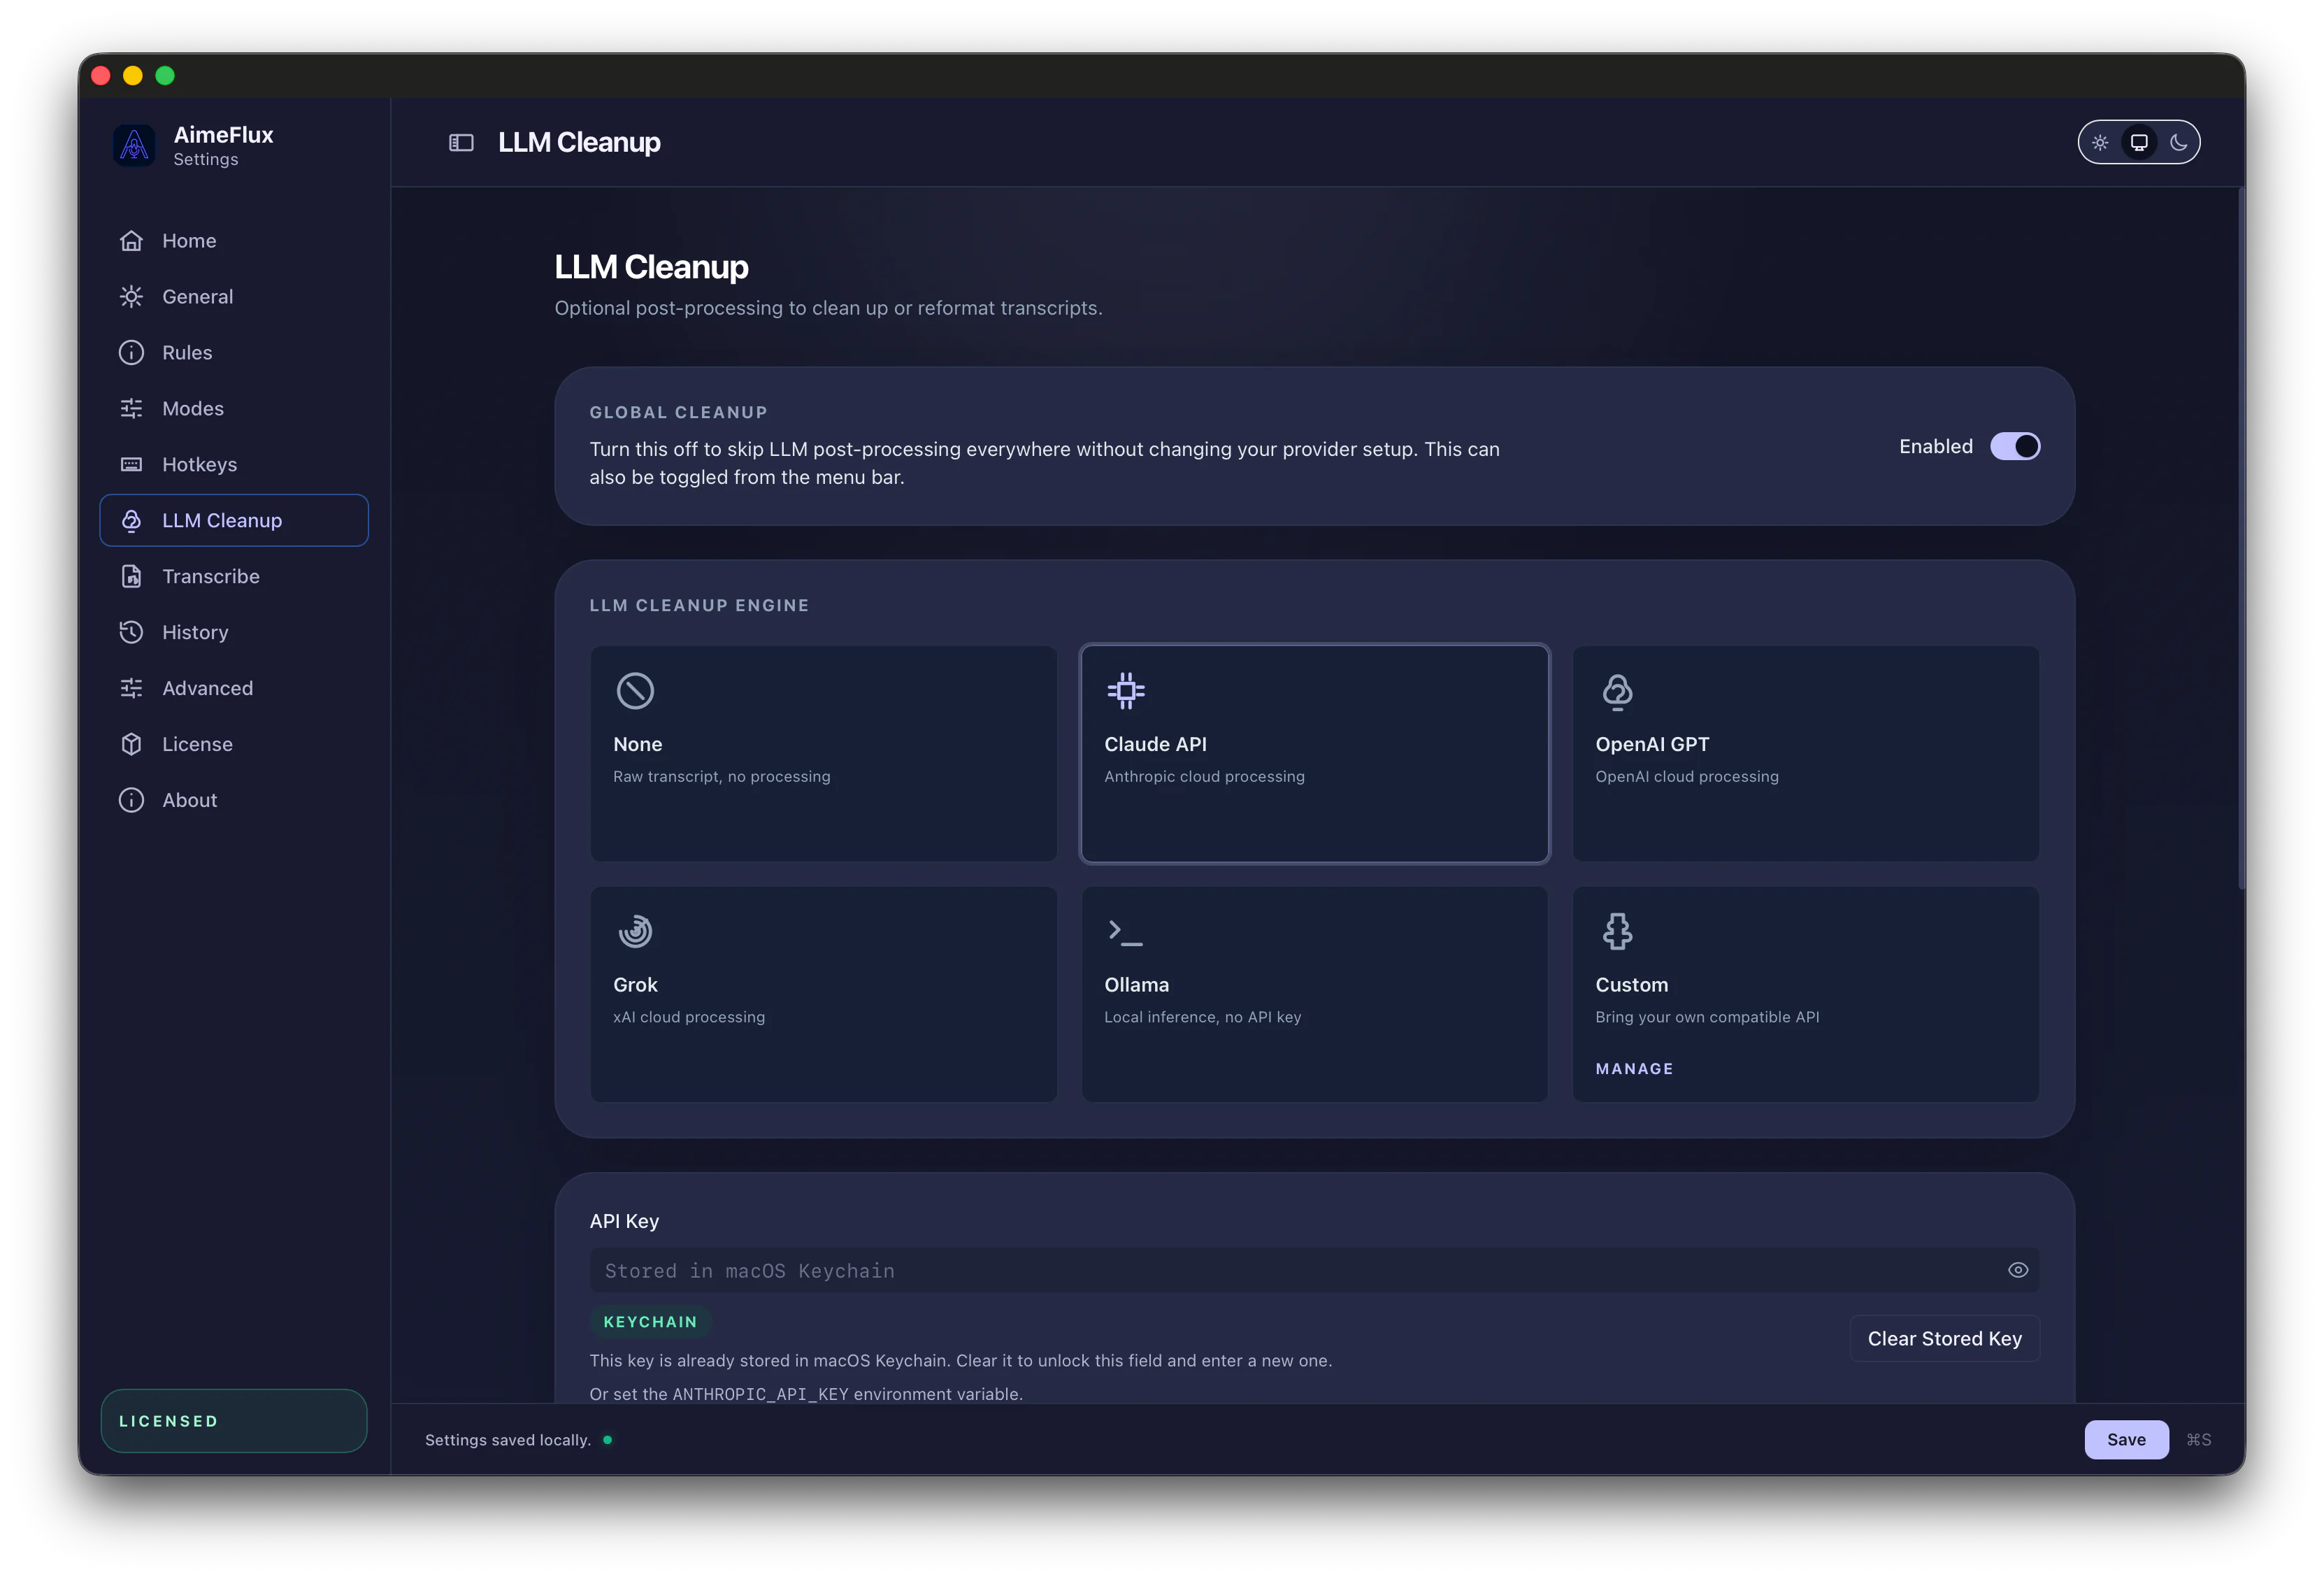2324x1579 pixels.
Task: Click the LLM Cleanup sidebar icon
Action: (x=131, y=521)
